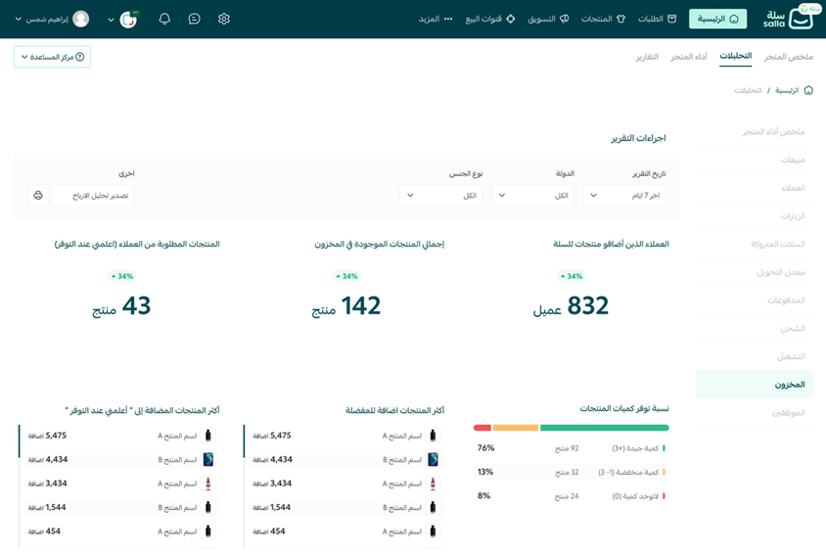Open the نوع الجنس gender dropdown

click(440, 196)
